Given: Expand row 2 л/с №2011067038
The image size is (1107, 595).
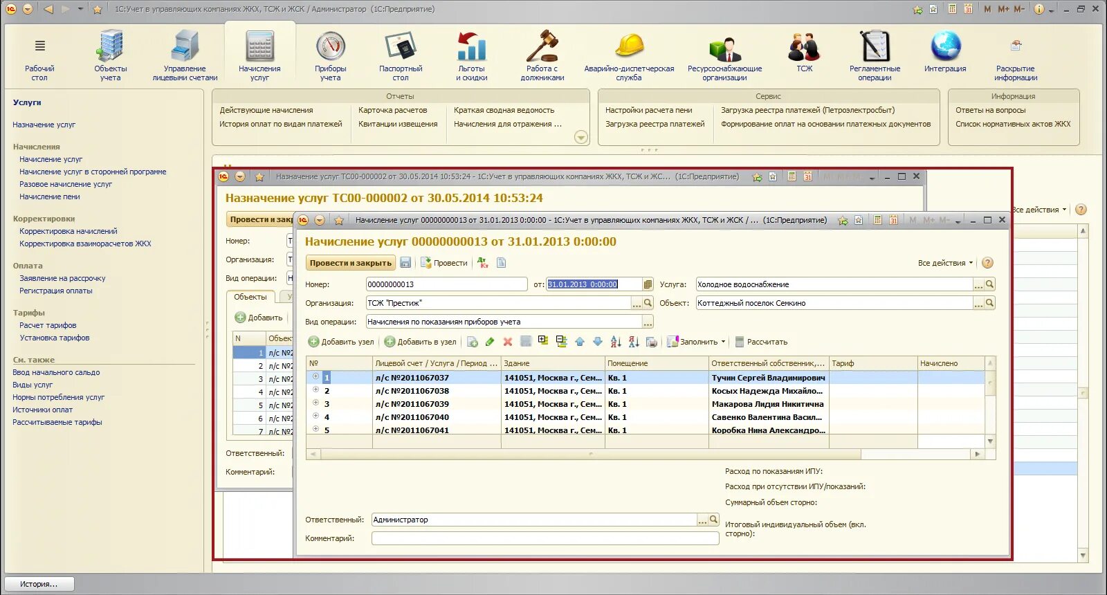Looking at the screenshot, I should pyautogui.click(x=315, y=390).
